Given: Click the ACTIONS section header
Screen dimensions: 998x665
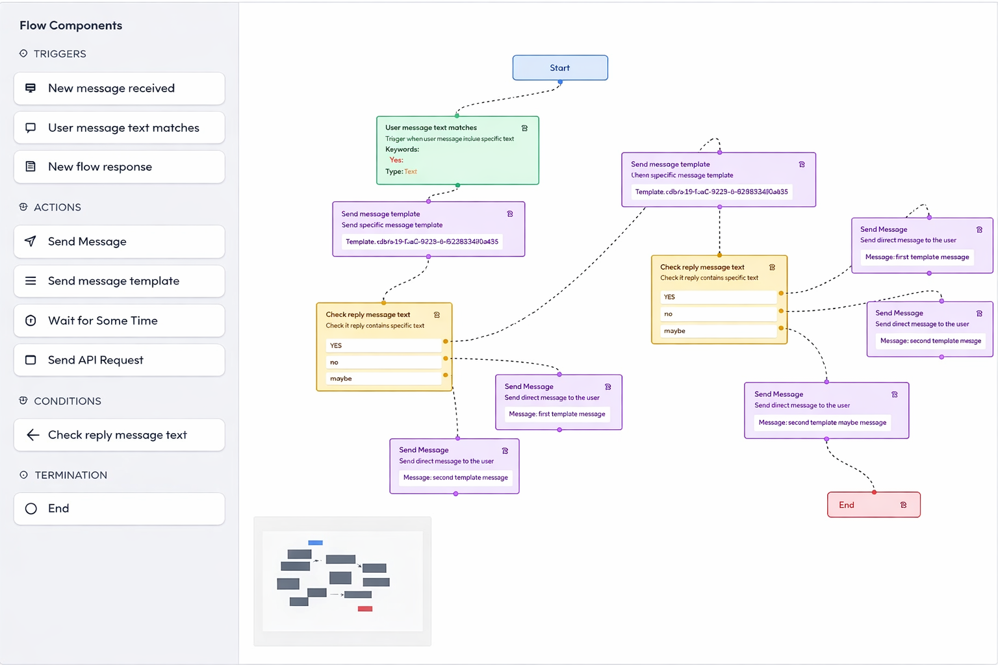Looking at the screenshot, I should [x=57, y=207].
